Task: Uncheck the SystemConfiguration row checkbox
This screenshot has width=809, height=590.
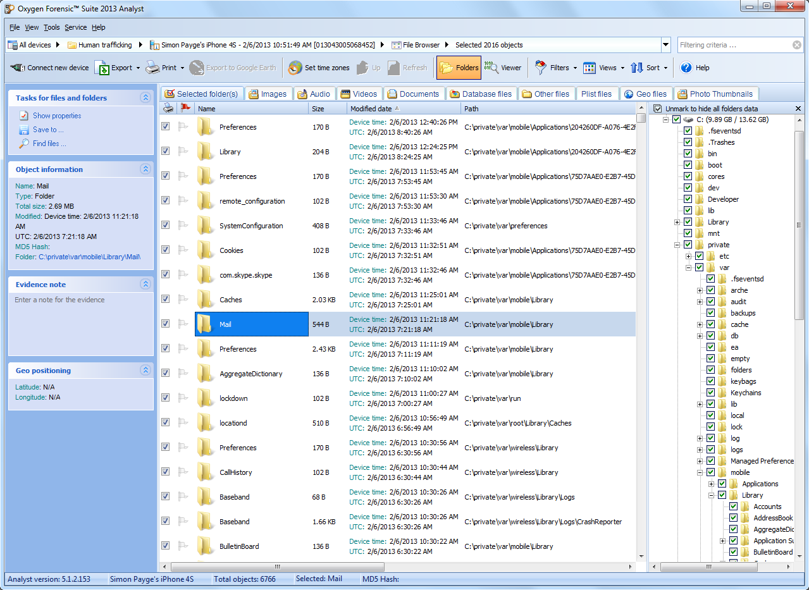Action: 166,224
